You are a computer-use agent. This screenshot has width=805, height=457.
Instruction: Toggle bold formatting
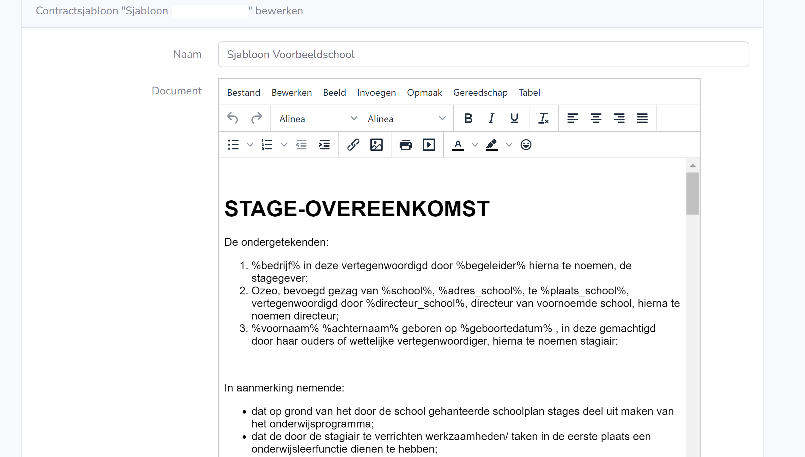click(x=468, y=118)
